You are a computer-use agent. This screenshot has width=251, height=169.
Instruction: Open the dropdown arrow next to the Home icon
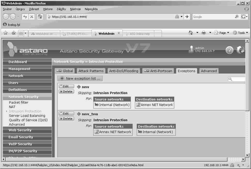tap(197, 33)
